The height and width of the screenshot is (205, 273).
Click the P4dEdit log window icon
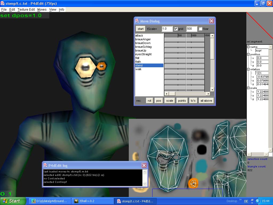pyautogui.click(x=46, y=165)
